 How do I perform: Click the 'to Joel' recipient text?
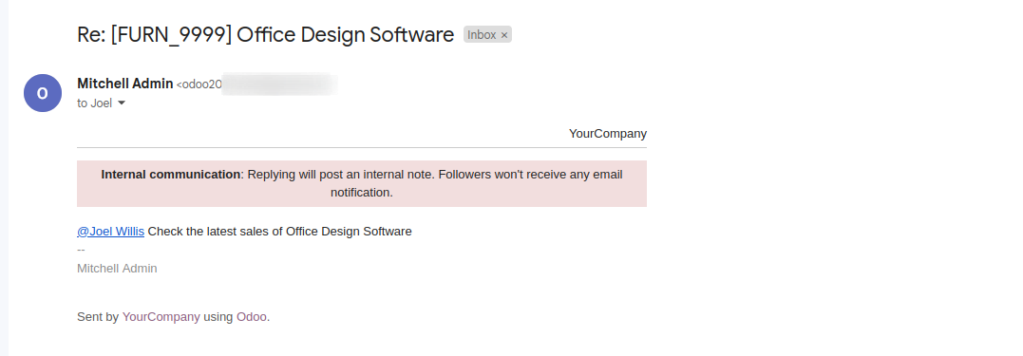click(95, 103)
